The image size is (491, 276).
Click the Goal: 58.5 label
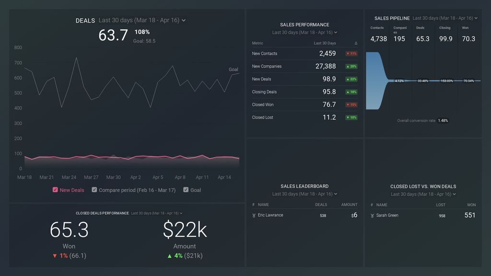(x=144, y=41)
